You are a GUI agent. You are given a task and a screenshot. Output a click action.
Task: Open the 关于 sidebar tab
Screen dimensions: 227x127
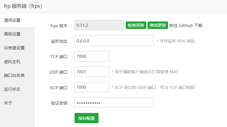point(8,103)
